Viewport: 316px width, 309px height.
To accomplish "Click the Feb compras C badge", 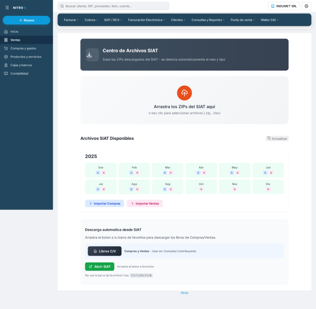I will tap(131, 173).
